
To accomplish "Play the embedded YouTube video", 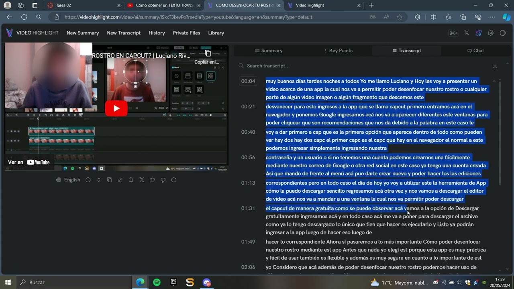I will tap(116, 108).
